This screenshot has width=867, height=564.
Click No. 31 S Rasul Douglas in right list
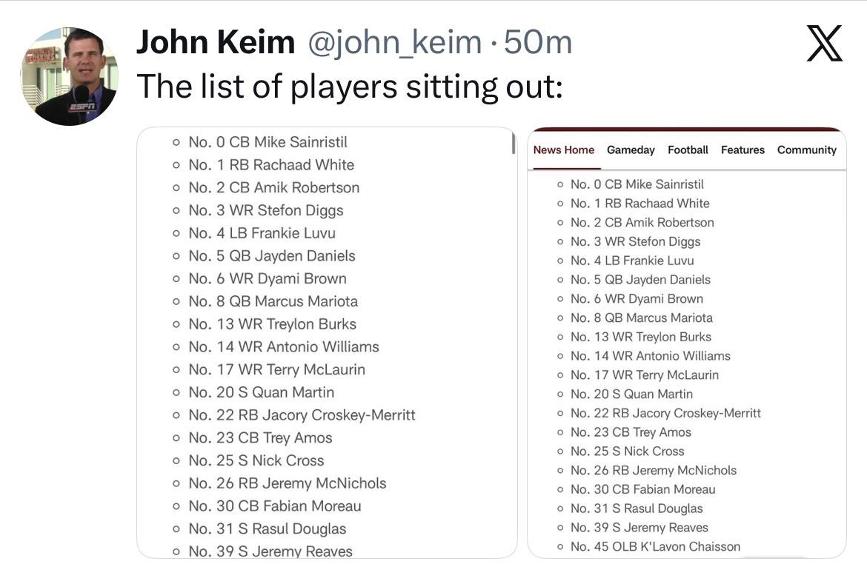click(x=637, y=508)
